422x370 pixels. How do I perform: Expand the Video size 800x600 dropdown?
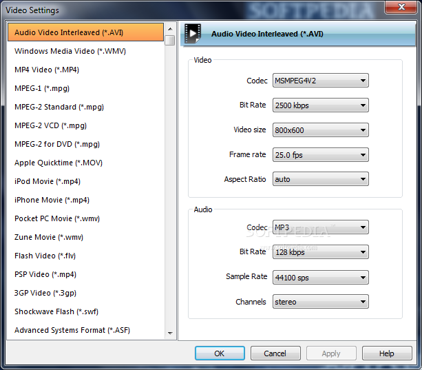click(x=321, y=130)
